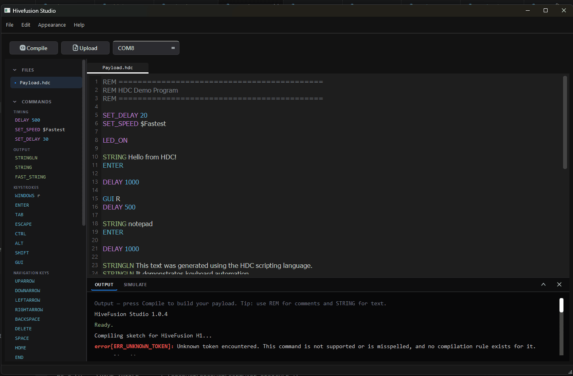Insert the UPARROW navigation key
The width and height of the screenshot is (573, 376).
(x=25, y=281)
